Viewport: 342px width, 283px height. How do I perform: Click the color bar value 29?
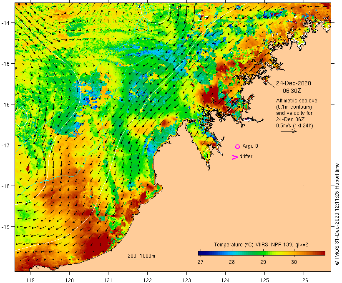[263, 262]
